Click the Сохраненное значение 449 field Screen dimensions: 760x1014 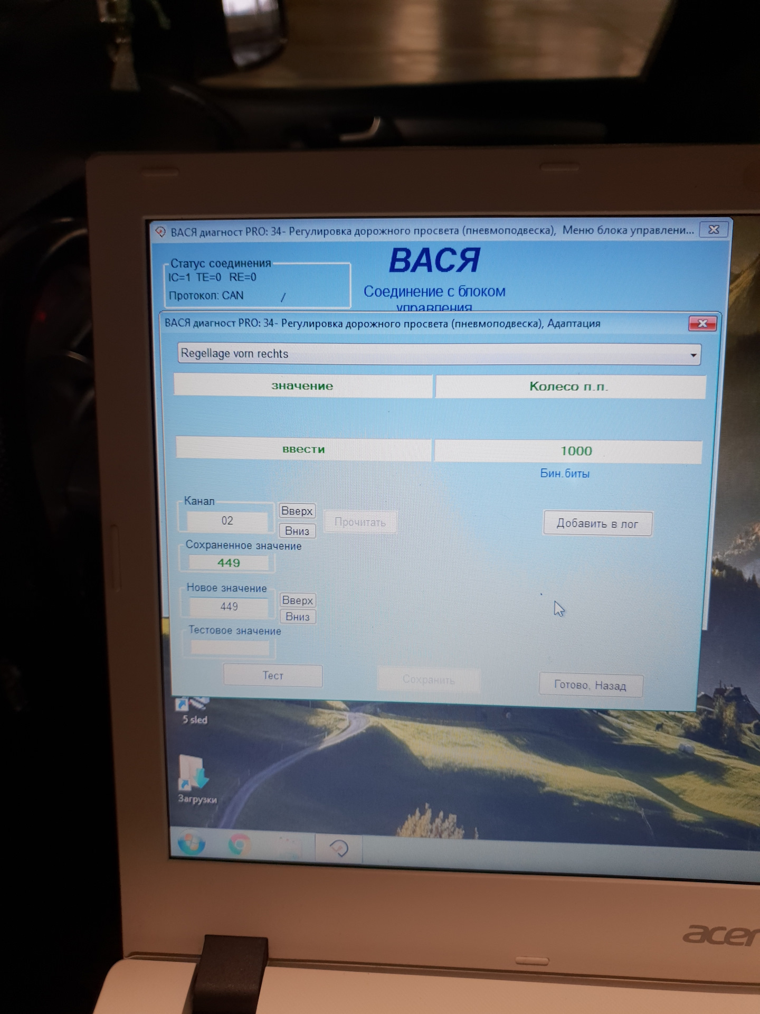point(229,563)
